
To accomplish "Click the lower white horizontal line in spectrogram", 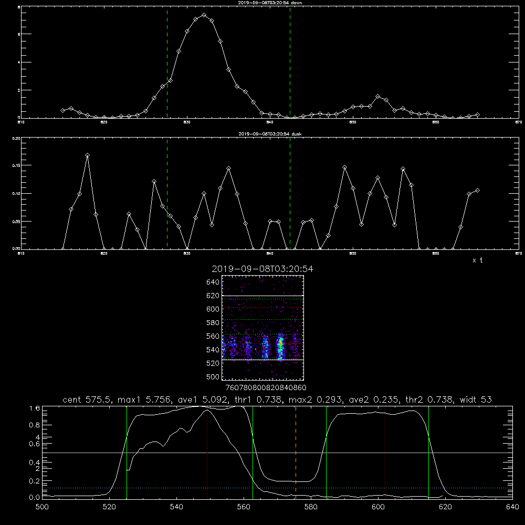I will pyautogui.click(x=262, y=360).
